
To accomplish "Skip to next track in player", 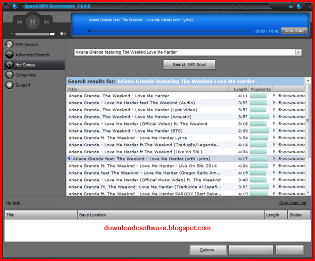I will click(x=46, y=22).
